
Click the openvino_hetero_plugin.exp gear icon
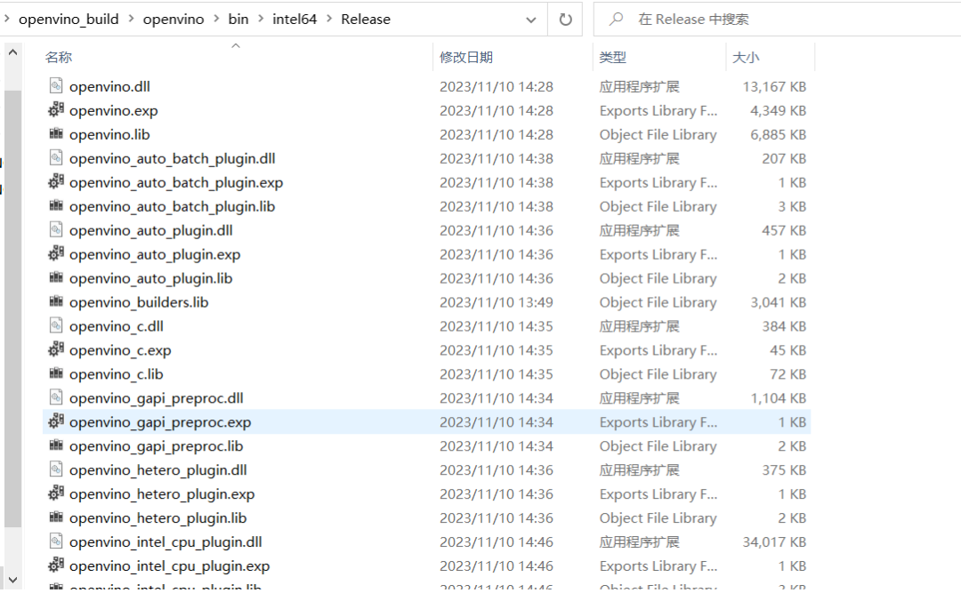56,493
